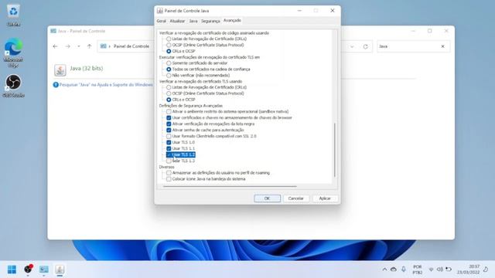Select Não verificar (não recomendado) option
This screenshot has width=495, height=278.
[169, 76]
